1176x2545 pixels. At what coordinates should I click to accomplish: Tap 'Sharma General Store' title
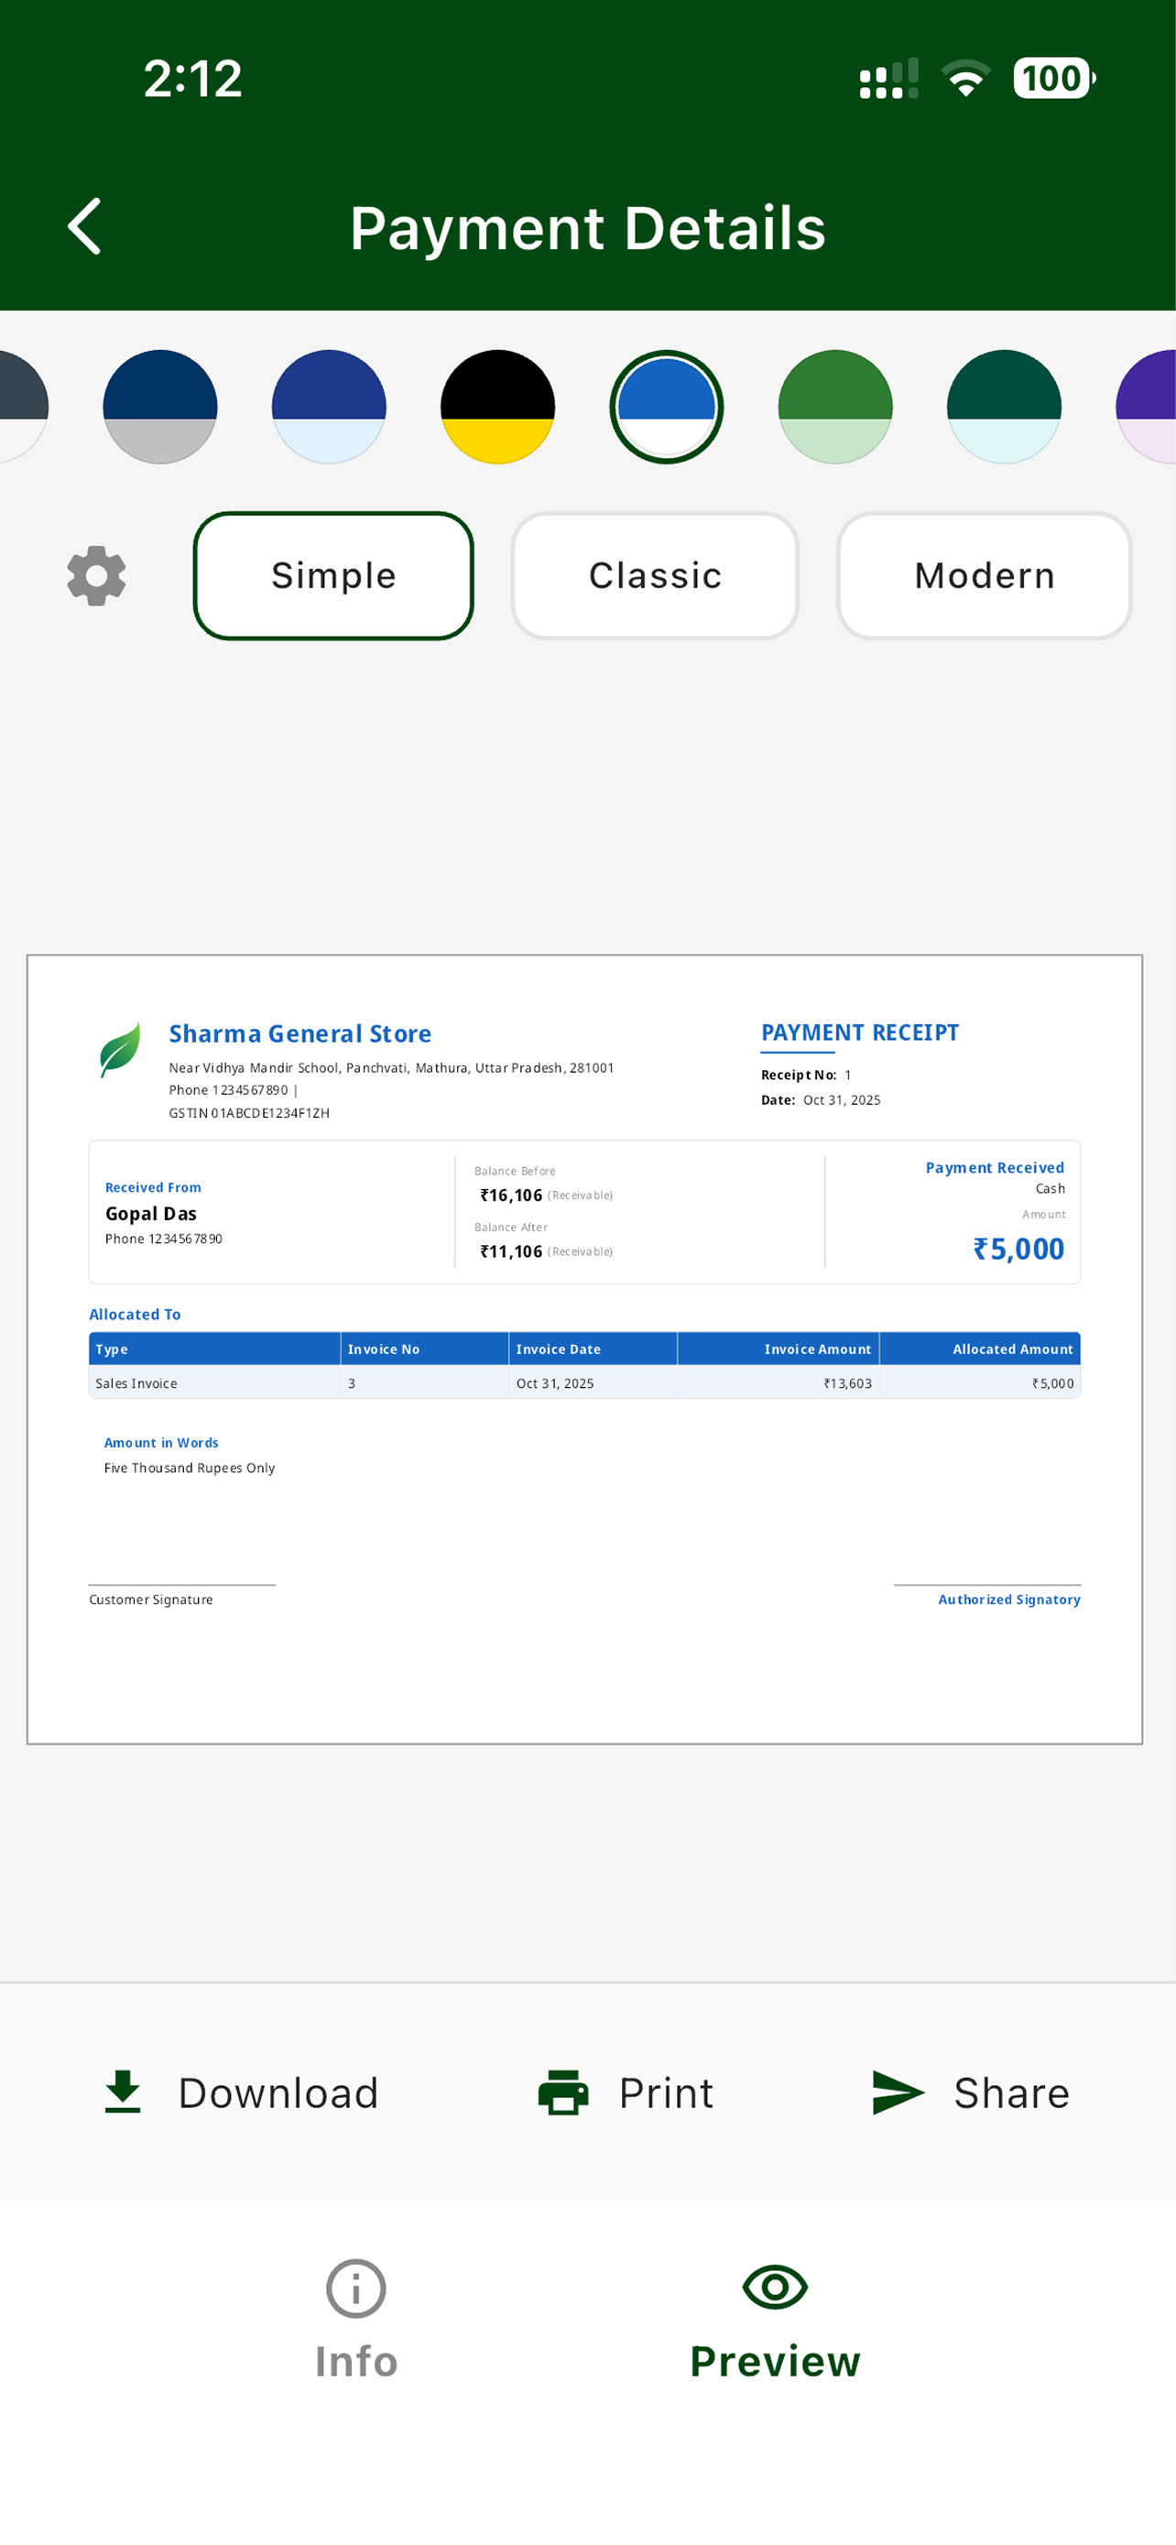[300, 1033]
